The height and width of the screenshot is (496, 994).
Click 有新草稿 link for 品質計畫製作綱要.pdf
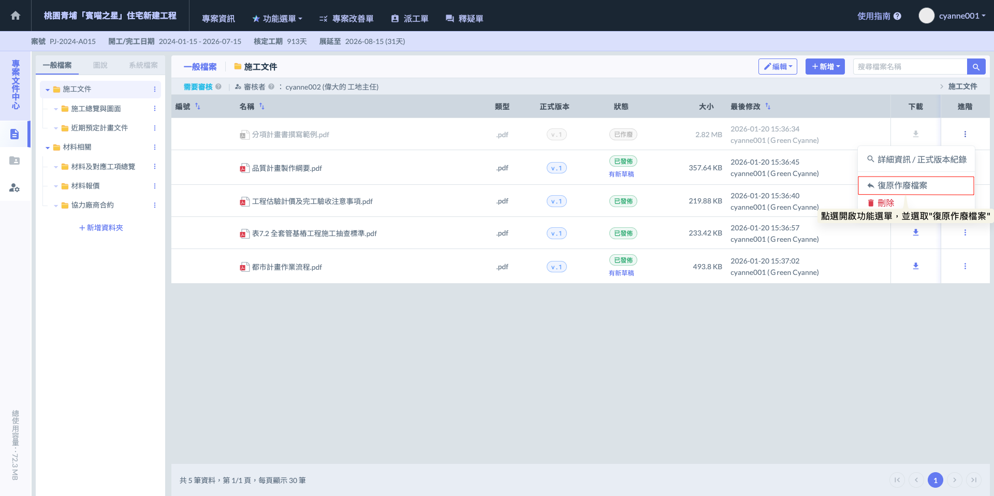[x=621, y=174]
